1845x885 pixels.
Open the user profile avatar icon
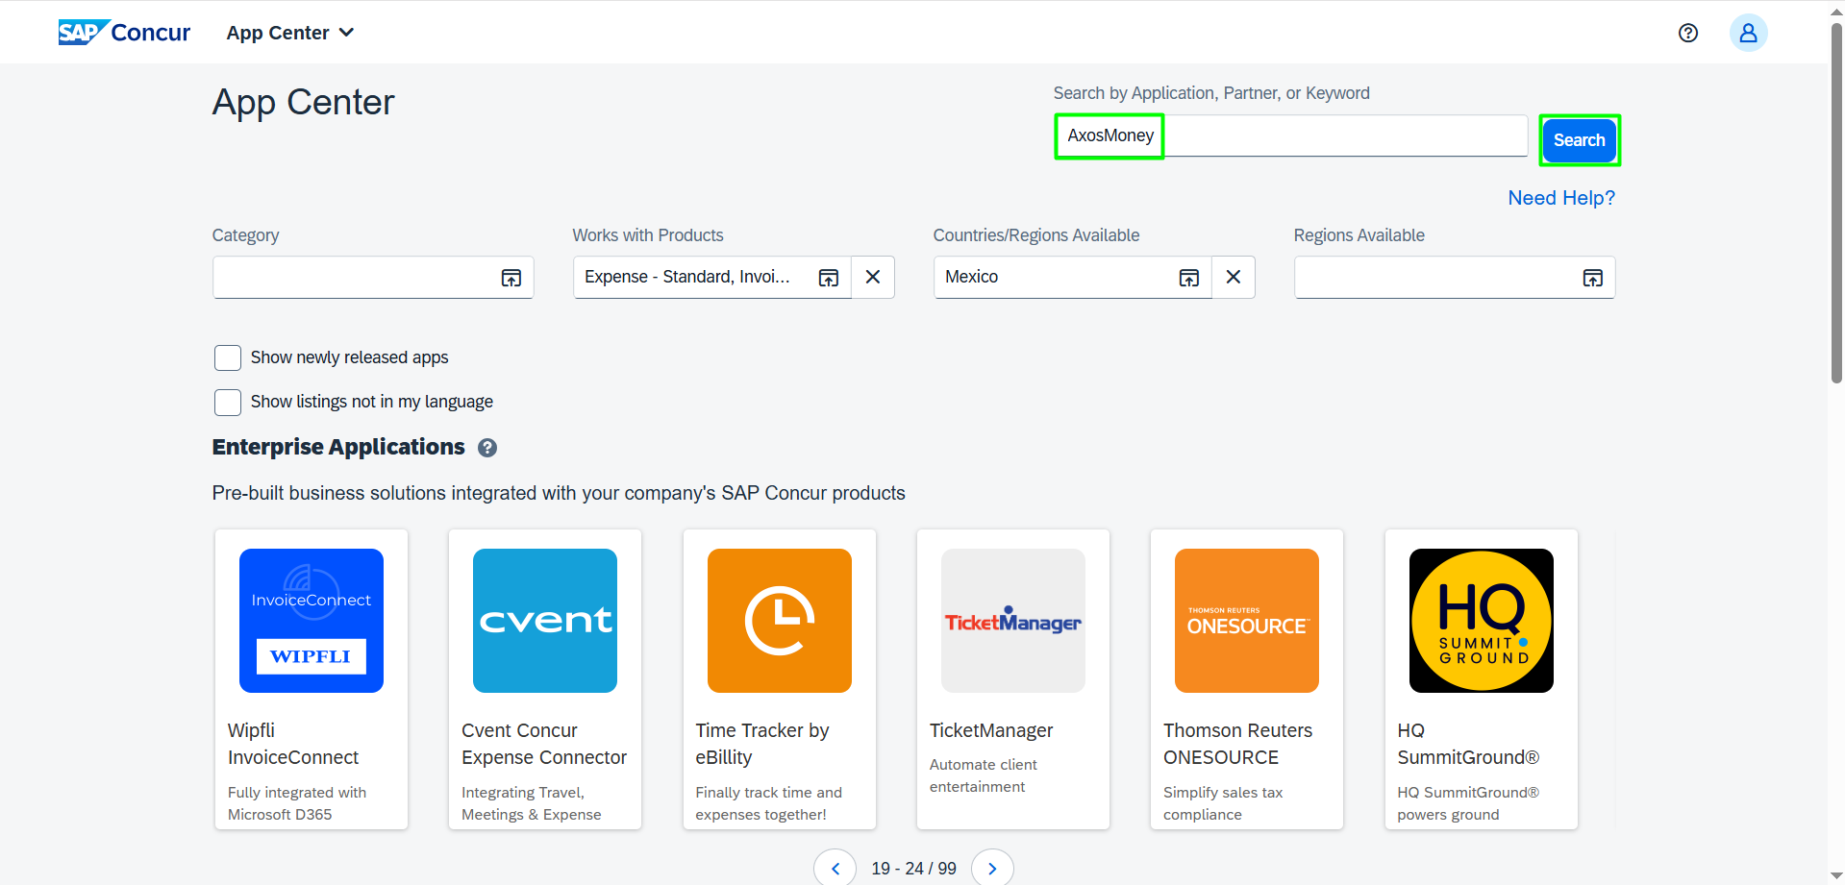(1748, 33)
